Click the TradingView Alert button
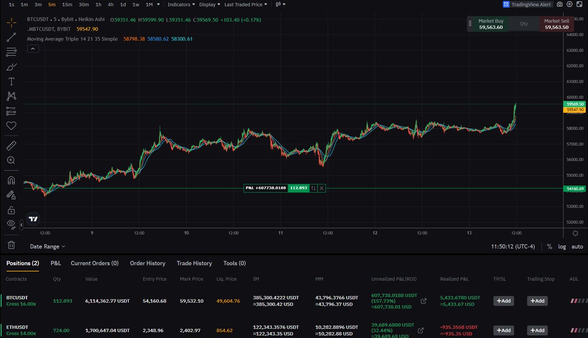The width and height of the screenshot is (588, 338). 528,4
